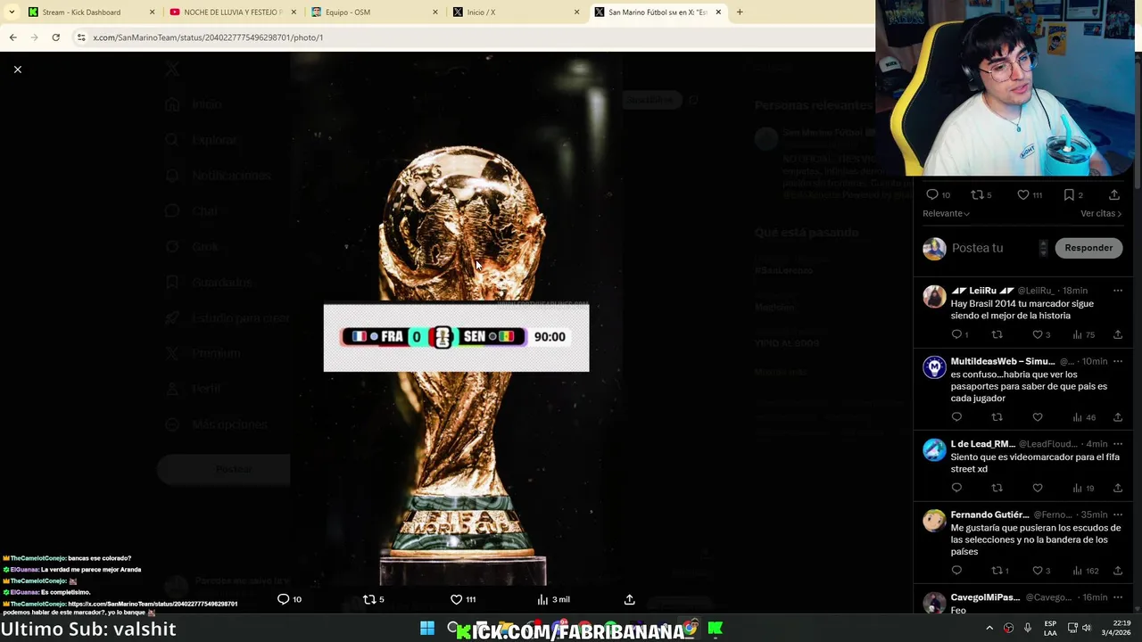The width and height of the screenshot is (1142, 642).
Task: Close the photo viewer with the X icon
Action: pyautogui.click(x=17, y=70)
